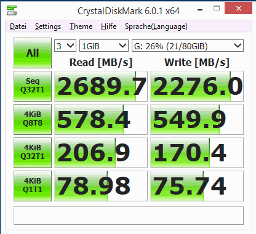Image resolution: width=256 pixels, height=234 pixels.
Task: Start the 4KiB Q1T1 test
Action: tap(33, 186)
